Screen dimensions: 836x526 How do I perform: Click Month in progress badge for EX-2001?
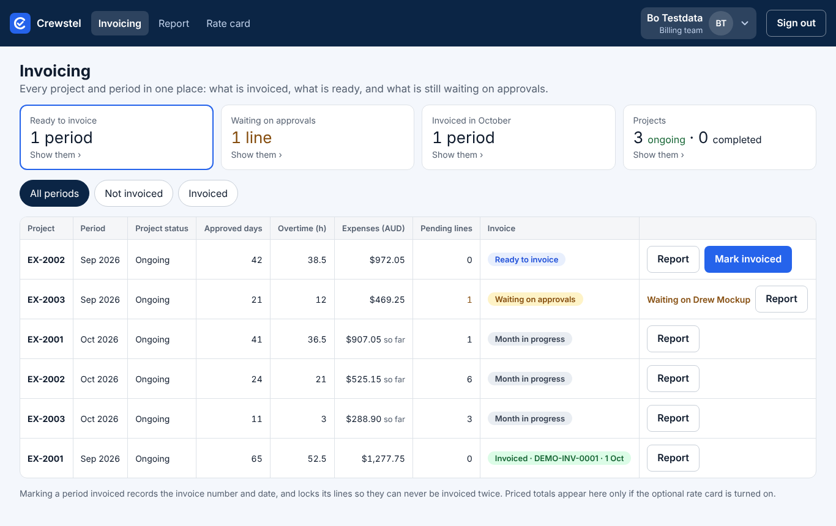pyautogui.click(x=529, y=339)
